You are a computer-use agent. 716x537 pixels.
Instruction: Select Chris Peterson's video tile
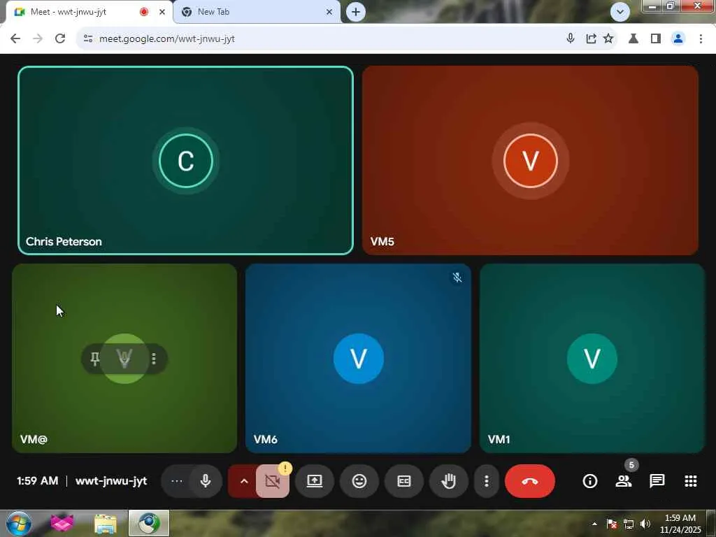coord(185,160)
